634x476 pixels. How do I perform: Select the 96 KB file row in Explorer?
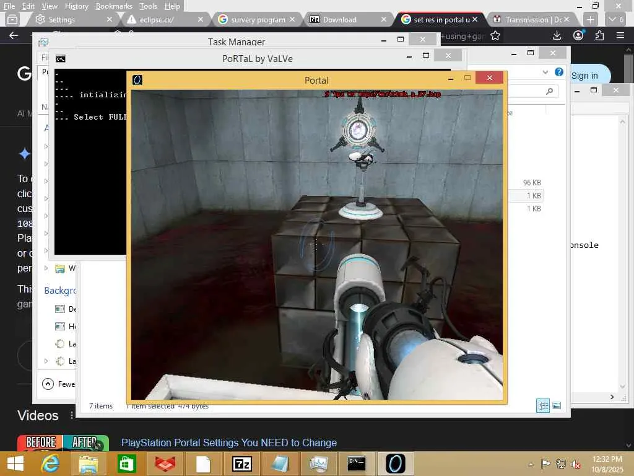(525, 183)
